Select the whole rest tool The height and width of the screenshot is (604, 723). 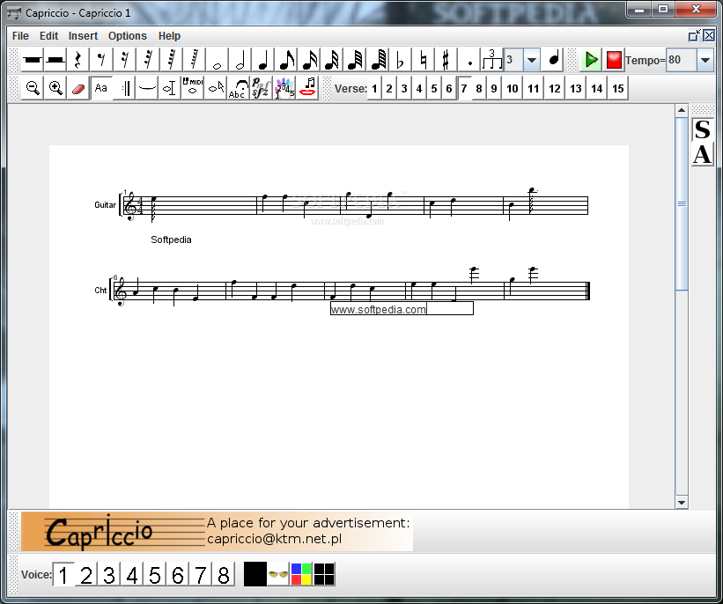[x=33, y=60]
